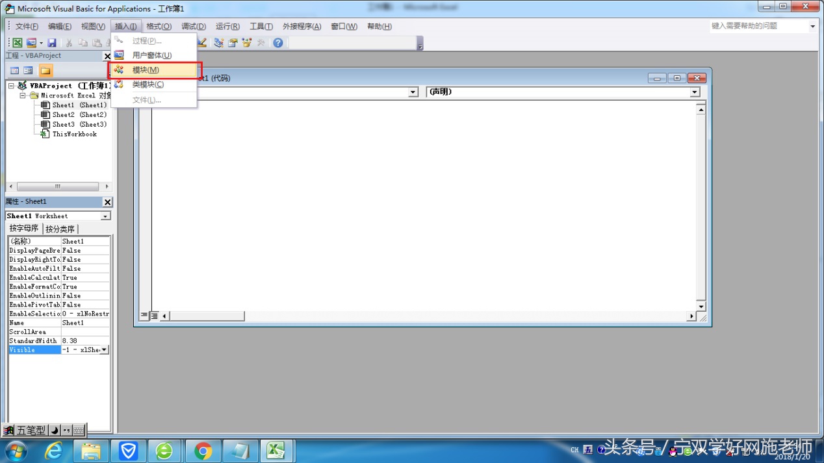Image resolution: width=824 pixels, height=463 pixels.
Task: Open toolbar options arrow at toolbar end
Action: pos(420,44)
